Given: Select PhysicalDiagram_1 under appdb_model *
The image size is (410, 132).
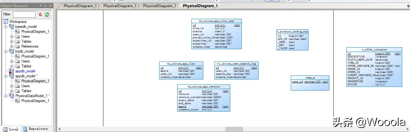Looking at the screenshot, I should pyautogui.click(x=35, y=81).
